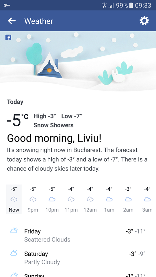Tap the back arrow in Weather header
Image resolution: width=156 pixels, height=277 pixels.
[x=12, y=21]
